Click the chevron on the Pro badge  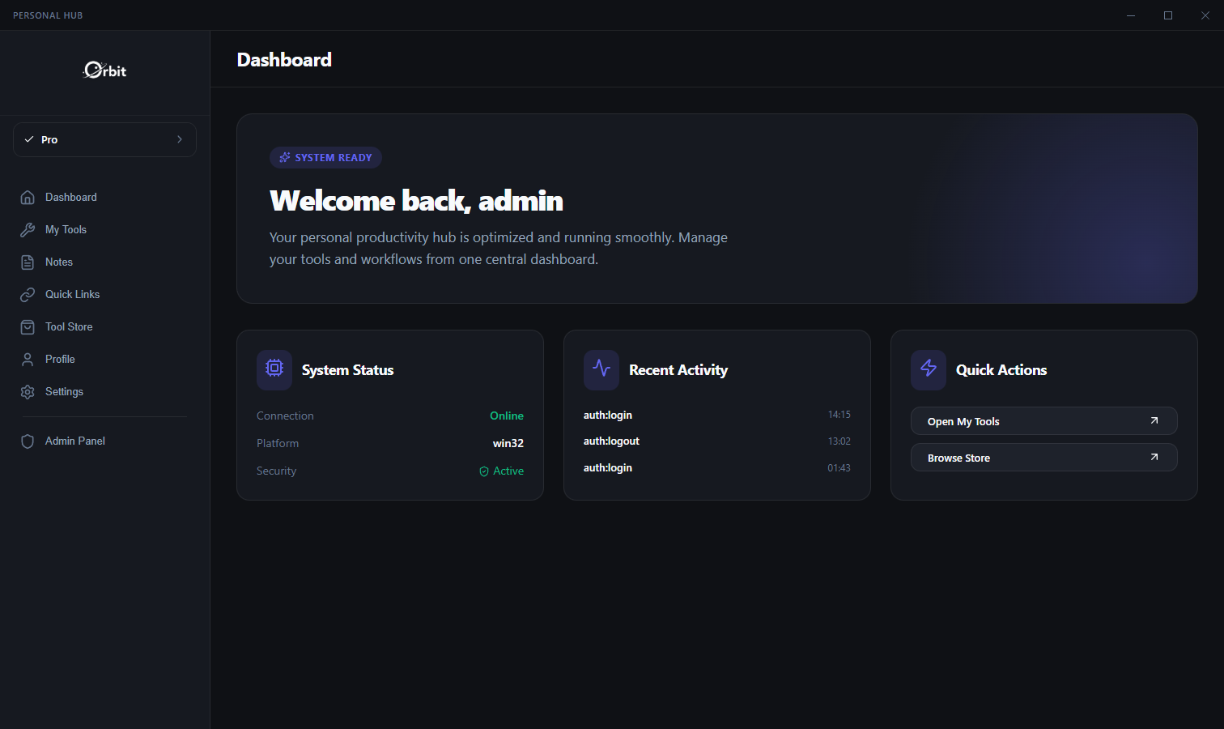(x=179, y=139)
